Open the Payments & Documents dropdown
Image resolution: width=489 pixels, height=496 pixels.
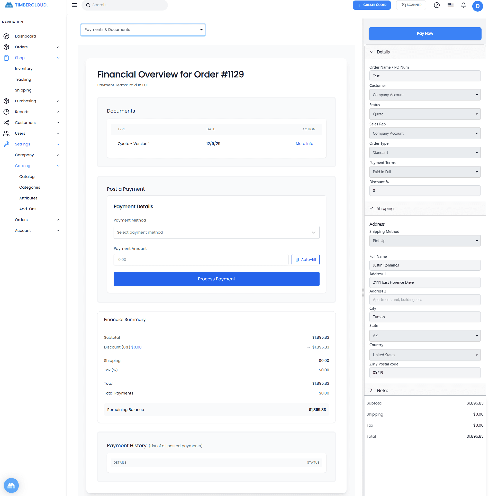pyautogui.click(x=143, y=30)
